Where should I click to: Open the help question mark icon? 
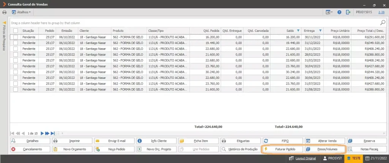(x=339, y=12)
